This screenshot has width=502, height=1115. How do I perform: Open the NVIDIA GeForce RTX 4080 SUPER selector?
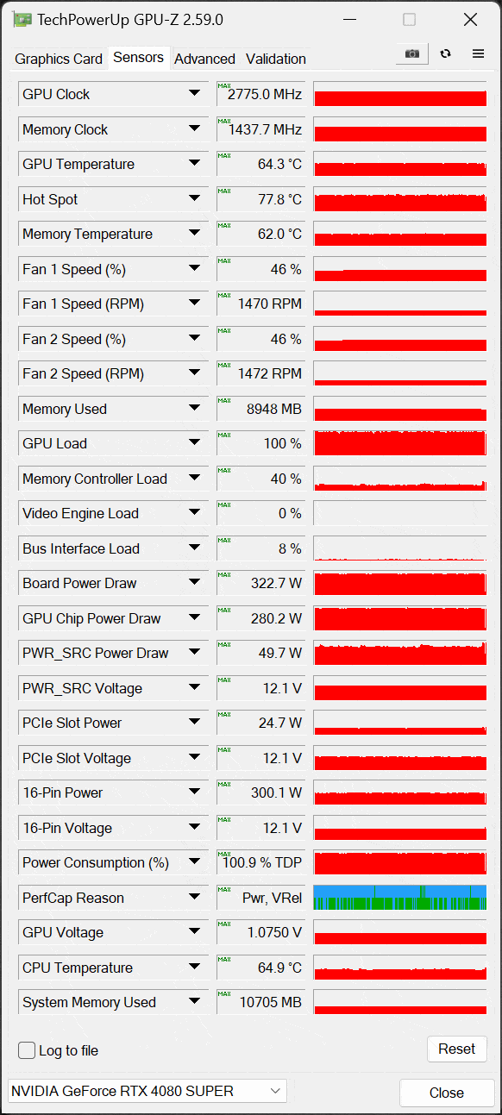point(147,1091)
